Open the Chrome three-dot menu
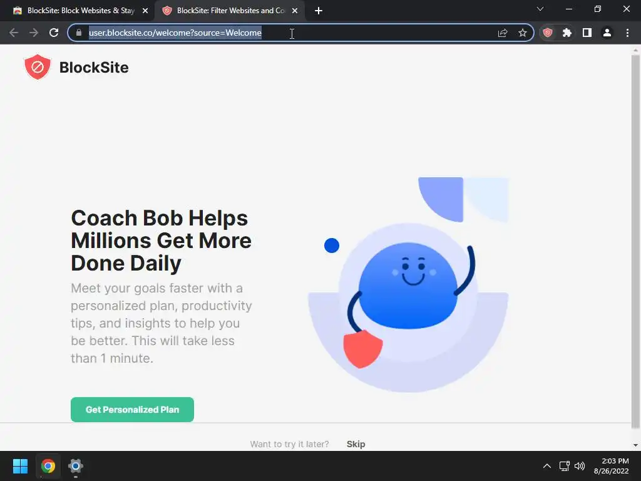 click(627, 33)
